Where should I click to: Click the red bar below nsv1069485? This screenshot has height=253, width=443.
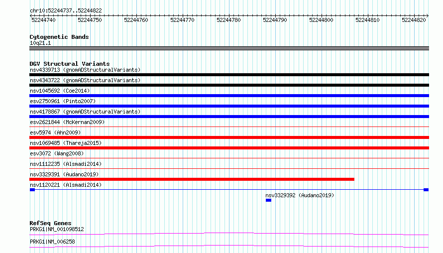click(x=229, y=148)
